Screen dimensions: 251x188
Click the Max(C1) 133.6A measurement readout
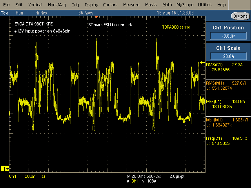click(x=226, y=101)
